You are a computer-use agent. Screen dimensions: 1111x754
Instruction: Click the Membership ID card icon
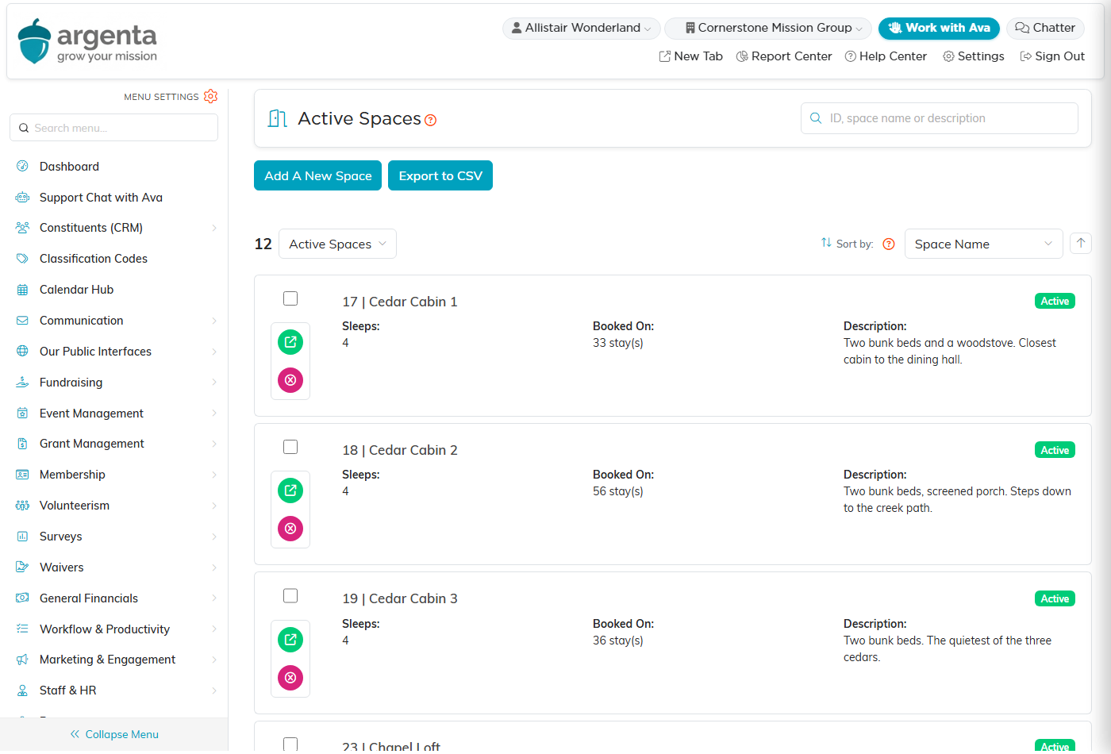pos(22,475)
